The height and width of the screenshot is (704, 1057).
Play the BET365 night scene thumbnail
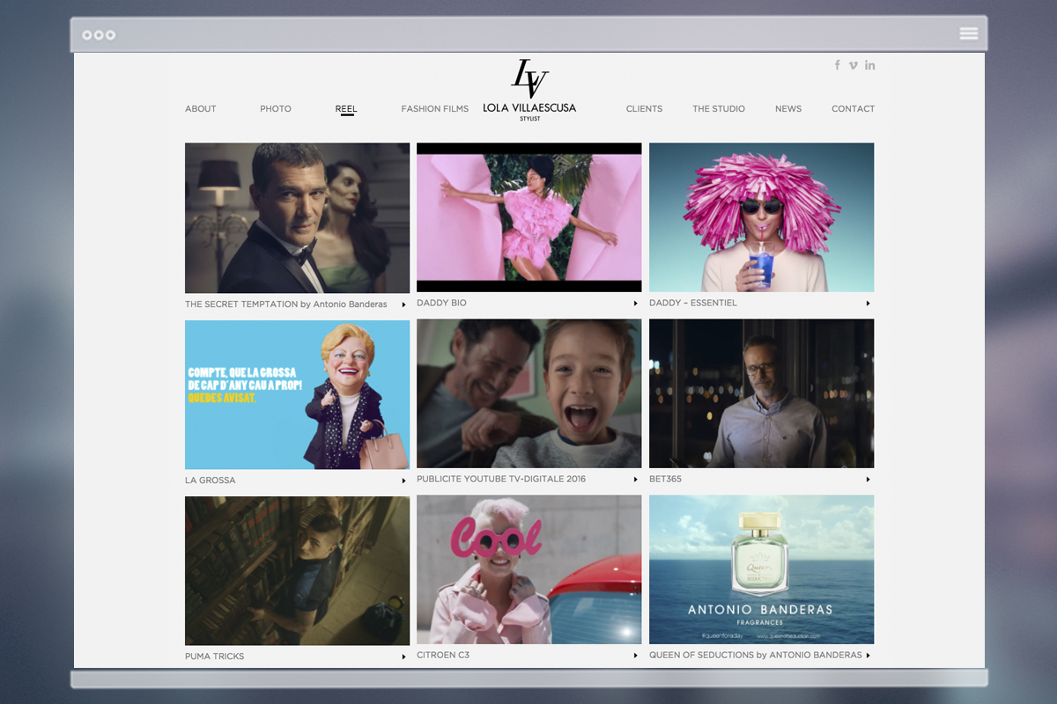point(762,393)
